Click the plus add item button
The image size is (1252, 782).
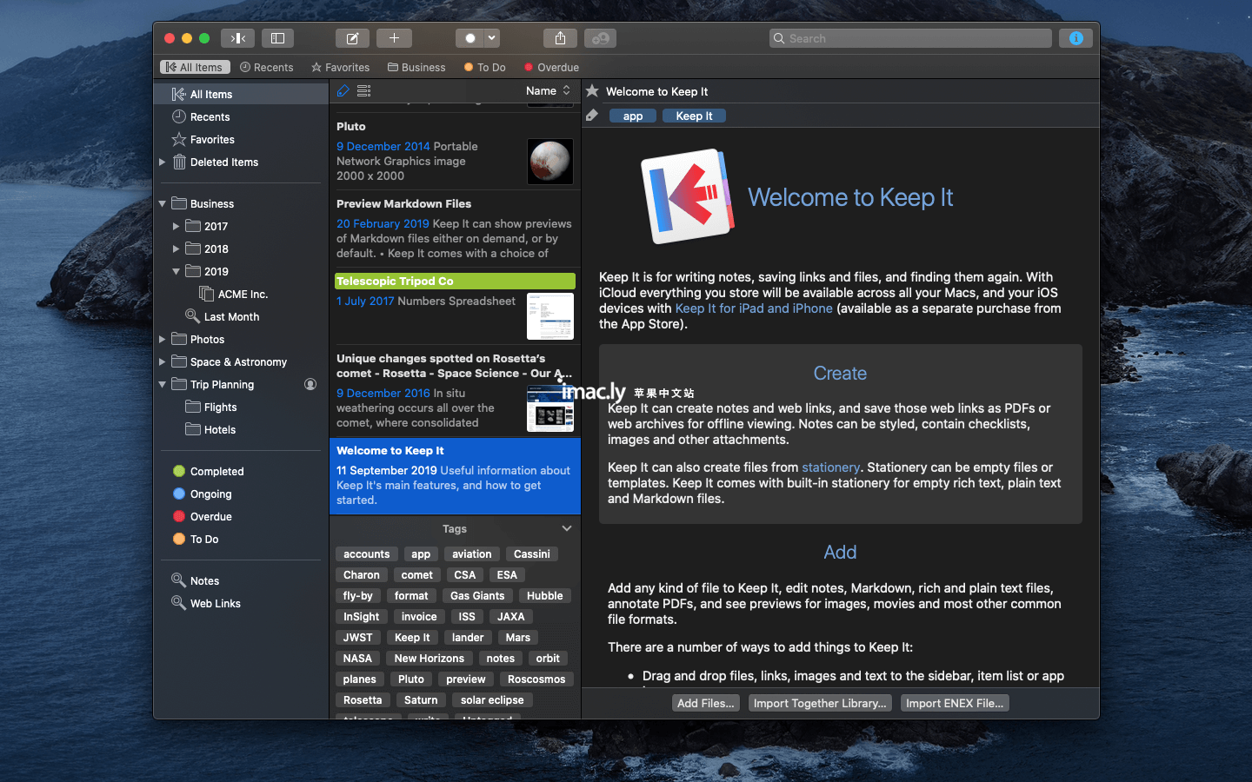tap(394, 38)
